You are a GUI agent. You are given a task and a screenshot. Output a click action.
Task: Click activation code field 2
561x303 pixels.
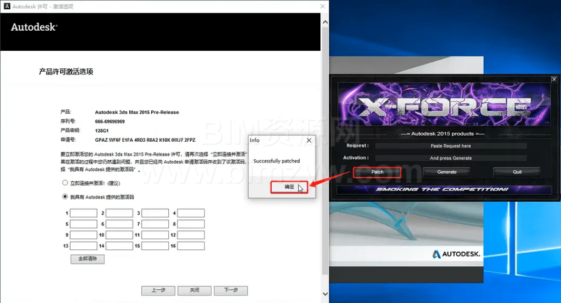click(x=119, y=213)
